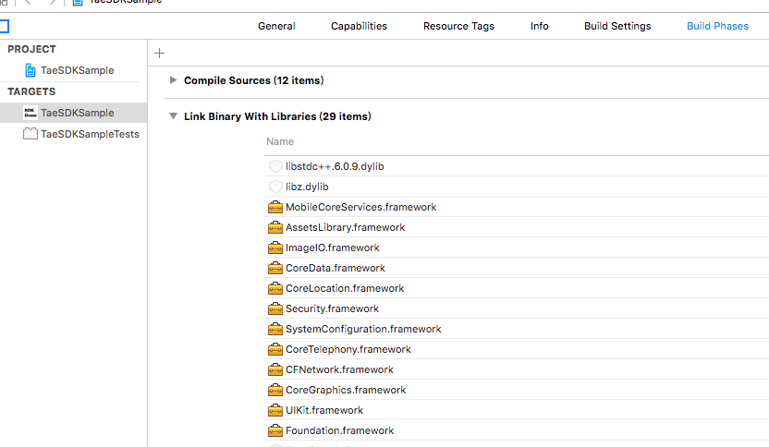Click the TaeSDKSample project file icon
Image resolution: width=769 pixels, height=447 pixels.
coord(31,70)
